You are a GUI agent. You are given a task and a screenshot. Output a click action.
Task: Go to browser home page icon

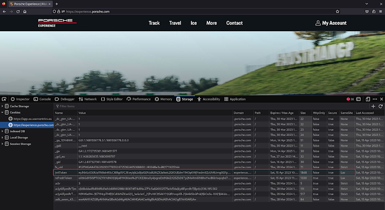[25, 12]
